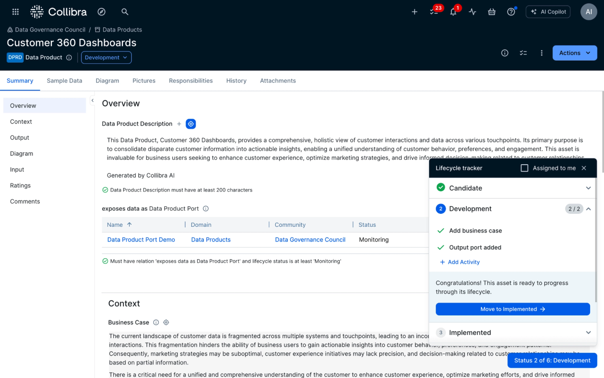Click the asset info icon near Actions

pyautogui.click(x=505, y=53)
